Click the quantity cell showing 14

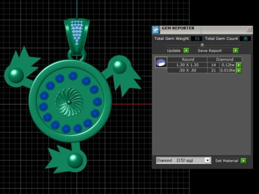213,65
